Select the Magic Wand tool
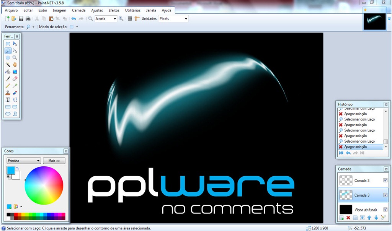 point(8,65)
